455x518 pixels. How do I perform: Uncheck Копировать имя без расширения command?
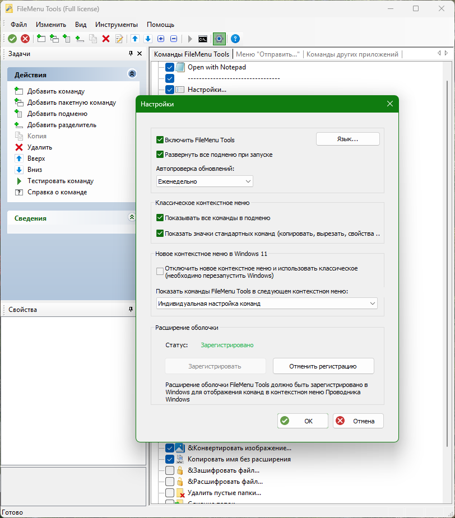coord(170,459)
